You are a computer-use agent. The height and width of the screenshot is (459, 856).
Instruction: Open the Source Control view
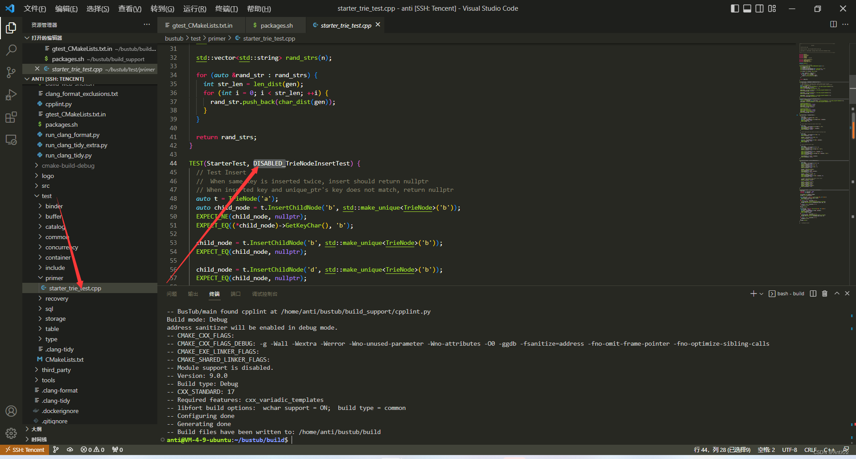click(11, 72)
